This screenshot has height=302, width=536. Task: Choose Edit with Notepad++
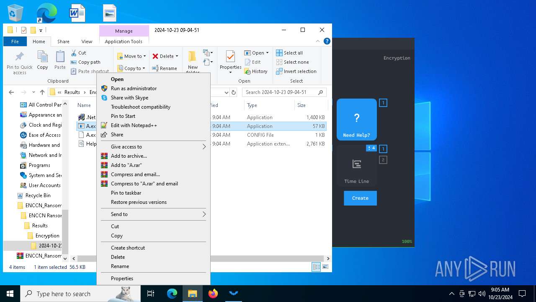tap(153, 125)
